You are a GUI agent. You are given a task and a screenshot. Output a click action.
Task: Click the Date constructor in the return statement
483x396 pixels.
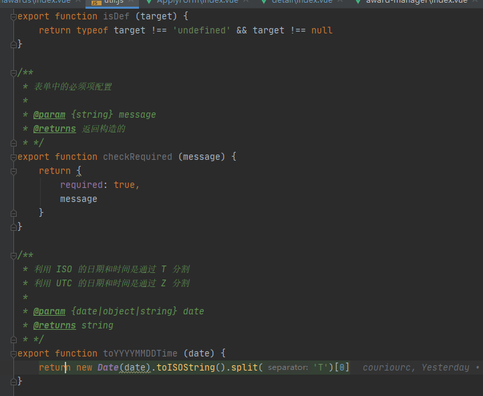(x=108, y=367)
